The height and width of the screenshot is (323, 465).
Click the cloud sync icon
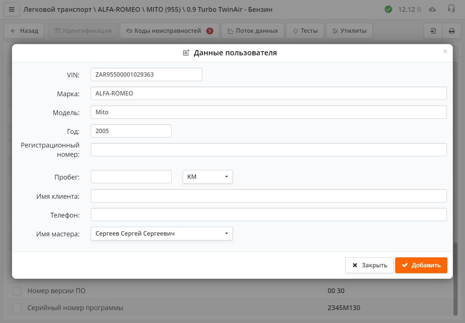coord(433,9)
